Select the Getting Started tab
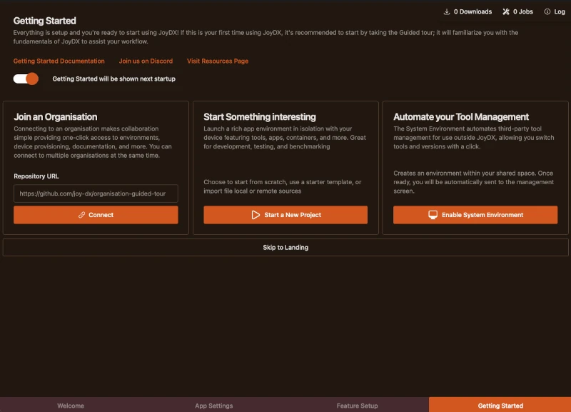The image size is (571, 412). (500, 406)
